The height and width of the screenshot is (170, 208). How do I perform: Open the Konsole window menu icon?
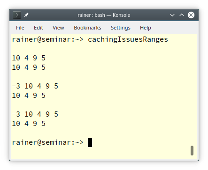pyautogui.click(x=17, y=15)
